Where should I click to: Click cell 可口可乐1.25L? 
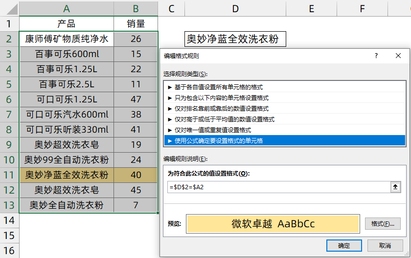[67, 99]
